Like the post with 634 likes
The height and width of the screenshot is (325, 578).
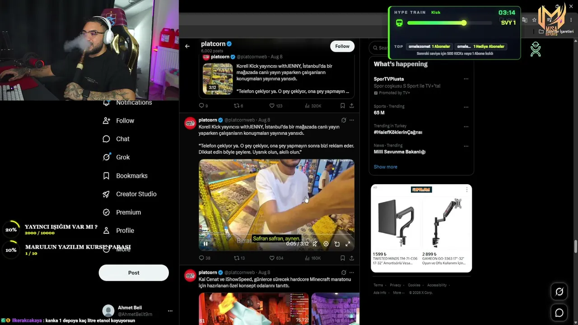[x=276, y=258]
